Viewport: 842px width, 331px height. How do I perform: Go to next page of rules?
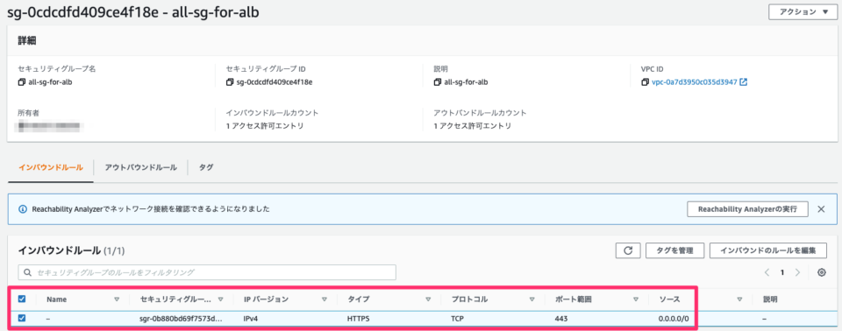point(798,272)
